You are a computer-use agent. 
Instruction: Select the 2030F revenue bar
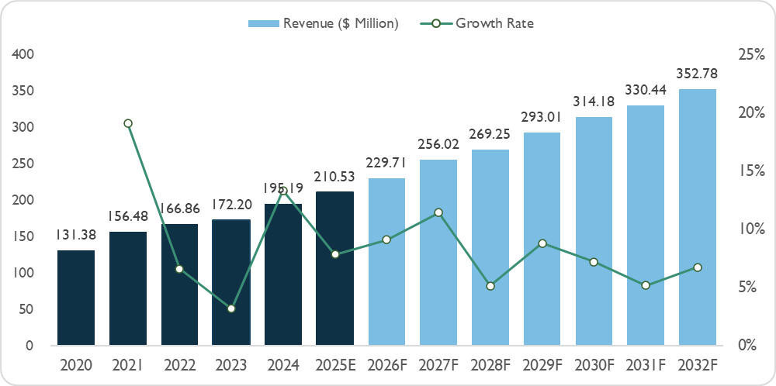click(594, 231)
